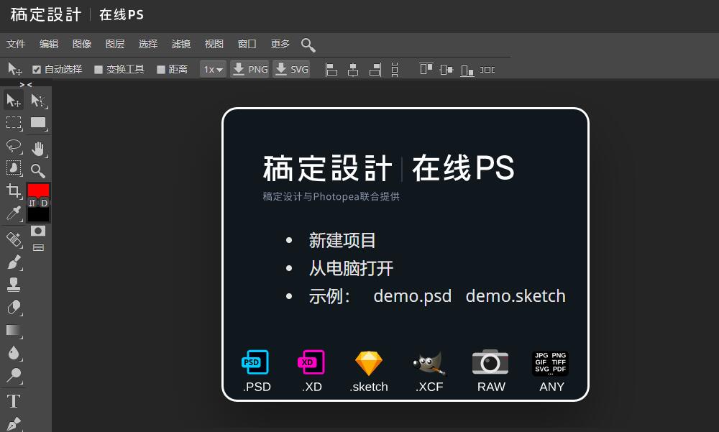Open the 视图 menu
719x432 pixels.
(x=214, y=44)
